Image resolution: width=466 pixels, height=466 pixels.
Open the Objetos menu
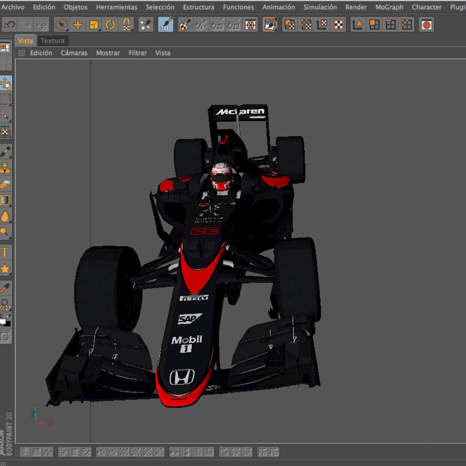(x=76, y=7)
